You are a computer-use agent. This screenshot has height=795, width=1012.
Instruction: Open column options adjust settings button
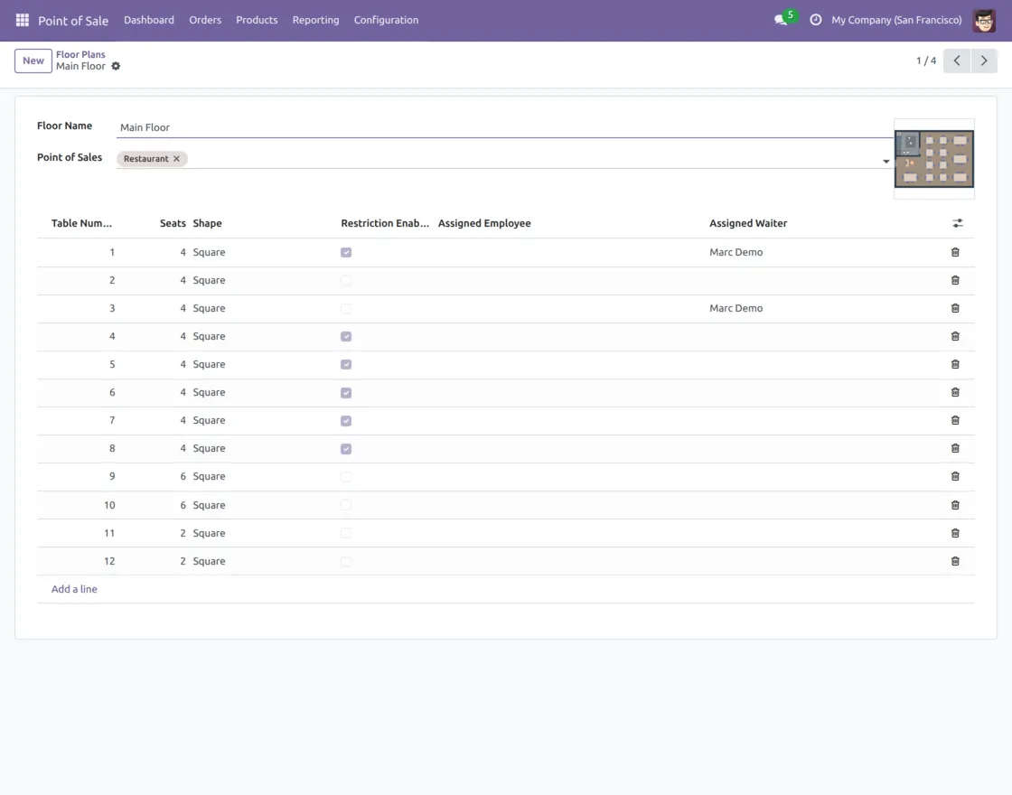(957, 223)
